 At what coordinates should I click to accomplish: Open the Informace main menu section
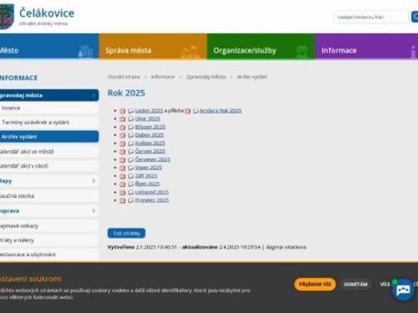(x=366, y=47)
